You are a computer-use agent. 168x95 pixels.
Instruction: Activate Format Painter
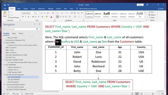[x=13, y=17]
